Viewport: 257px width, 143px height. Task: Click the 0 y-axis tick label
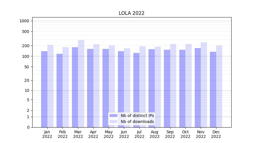pyautogui.click(x=28, y=127)
